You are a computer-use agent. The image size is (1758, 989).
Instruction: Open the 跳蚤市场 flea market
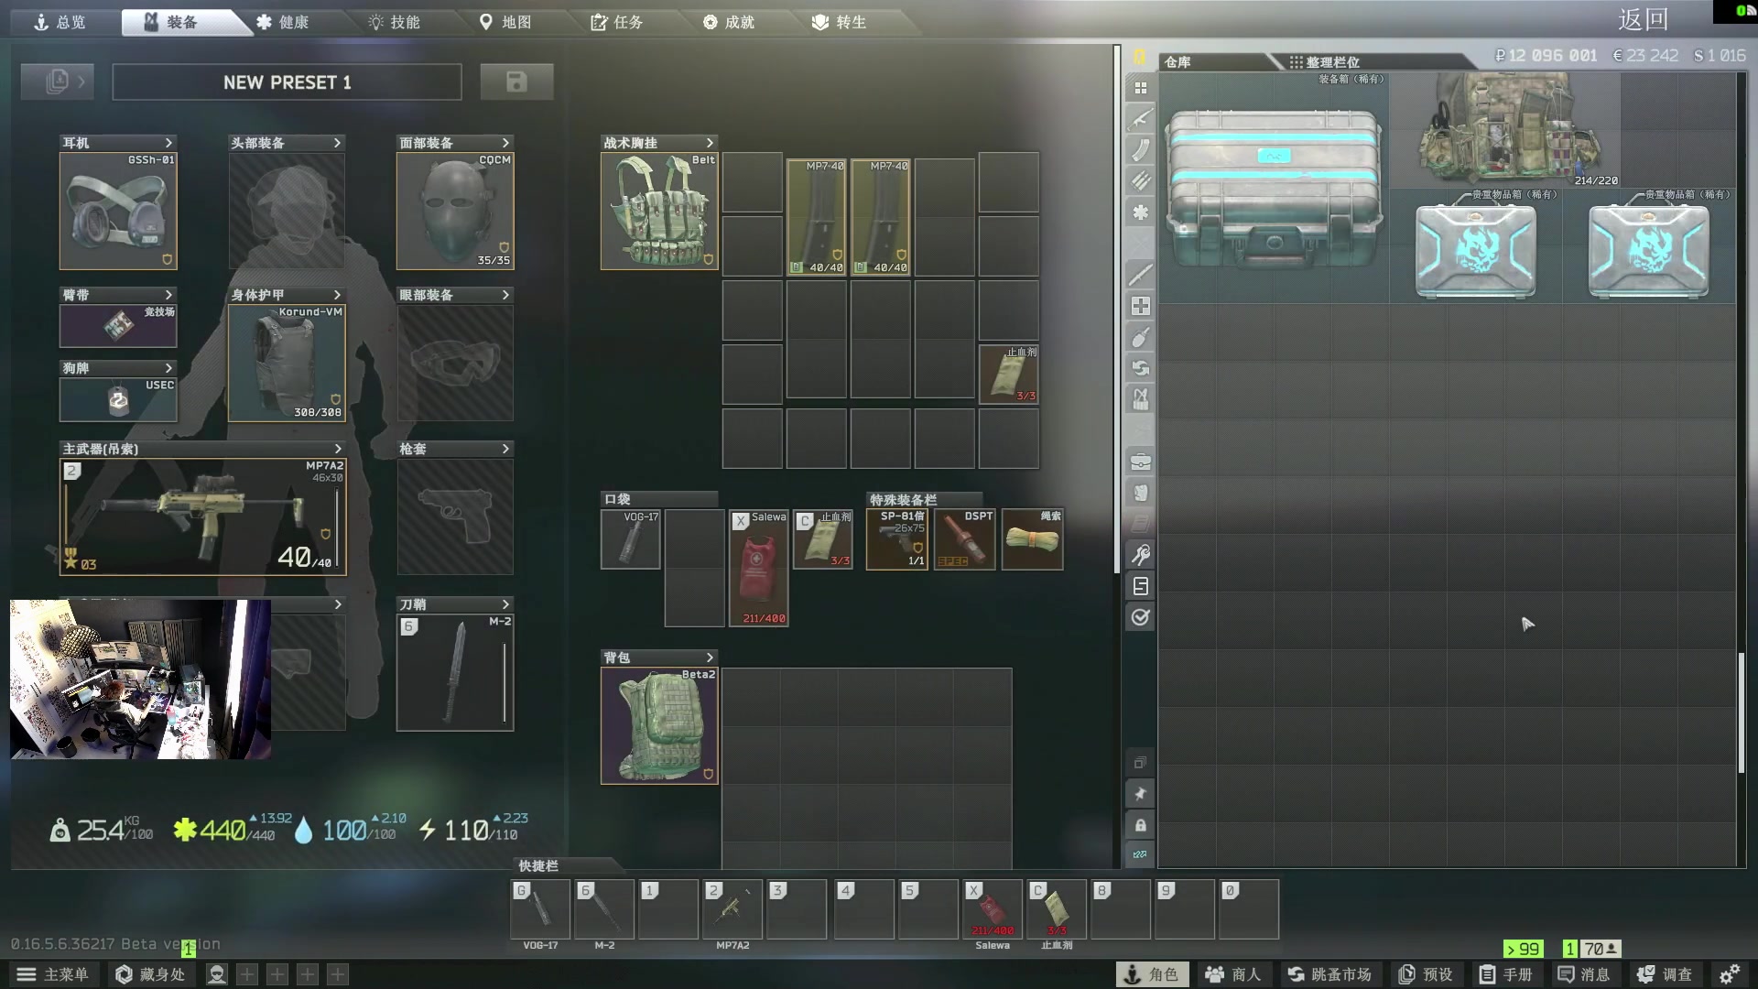tap(1329, 974)
